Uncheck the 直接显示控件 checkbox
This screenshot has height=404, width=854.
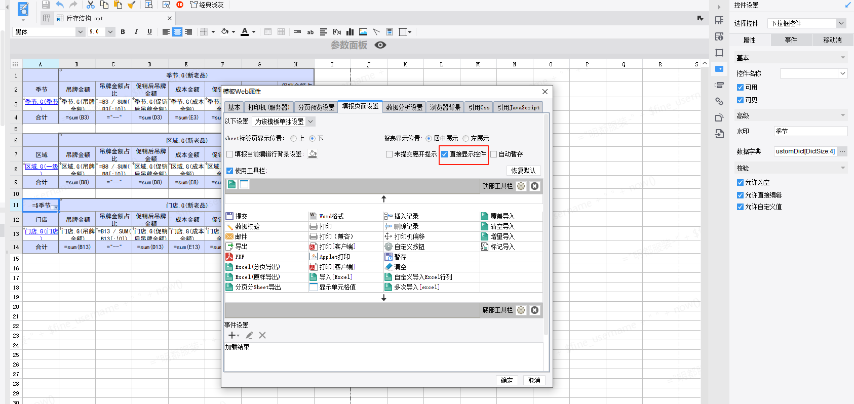click(444, 154)
